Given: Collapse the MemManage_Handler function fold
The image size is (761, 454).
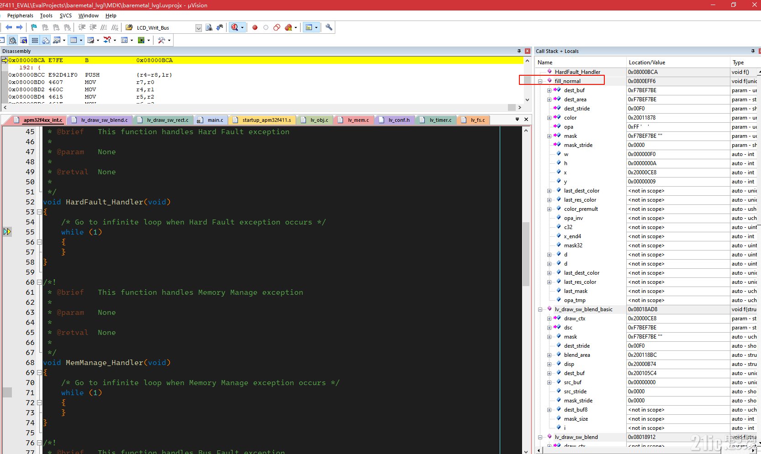Looking at the screenshot, I should (x=39, y=373).
